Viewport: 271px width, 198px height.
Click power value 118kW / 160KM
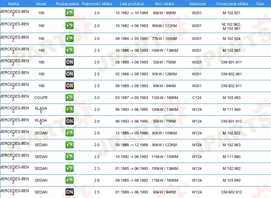165,180
